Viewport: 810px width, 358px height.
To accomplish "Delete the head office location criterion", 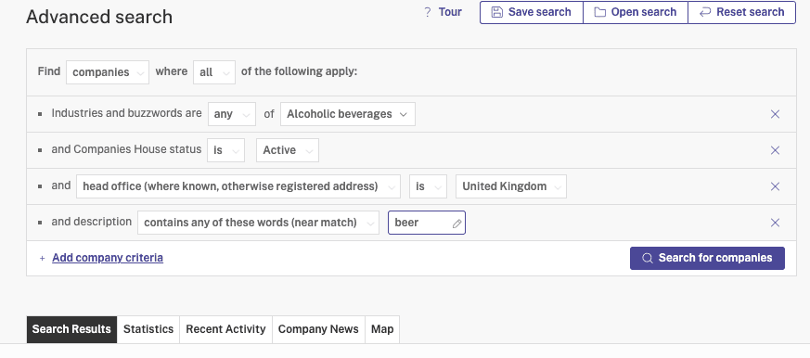I will [775, 186].
